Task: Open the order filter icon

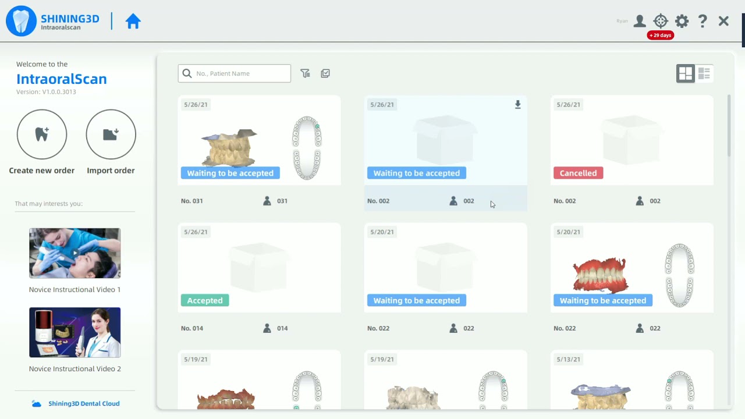Action: coord(305,73)
